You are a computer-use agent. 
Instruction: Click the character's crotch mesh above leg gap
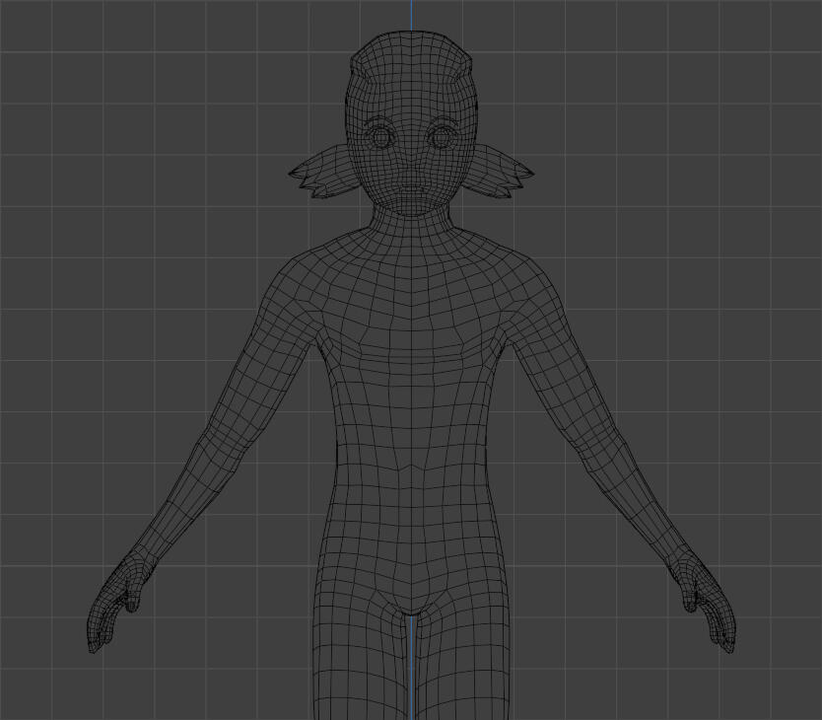[x=411, y=595]
